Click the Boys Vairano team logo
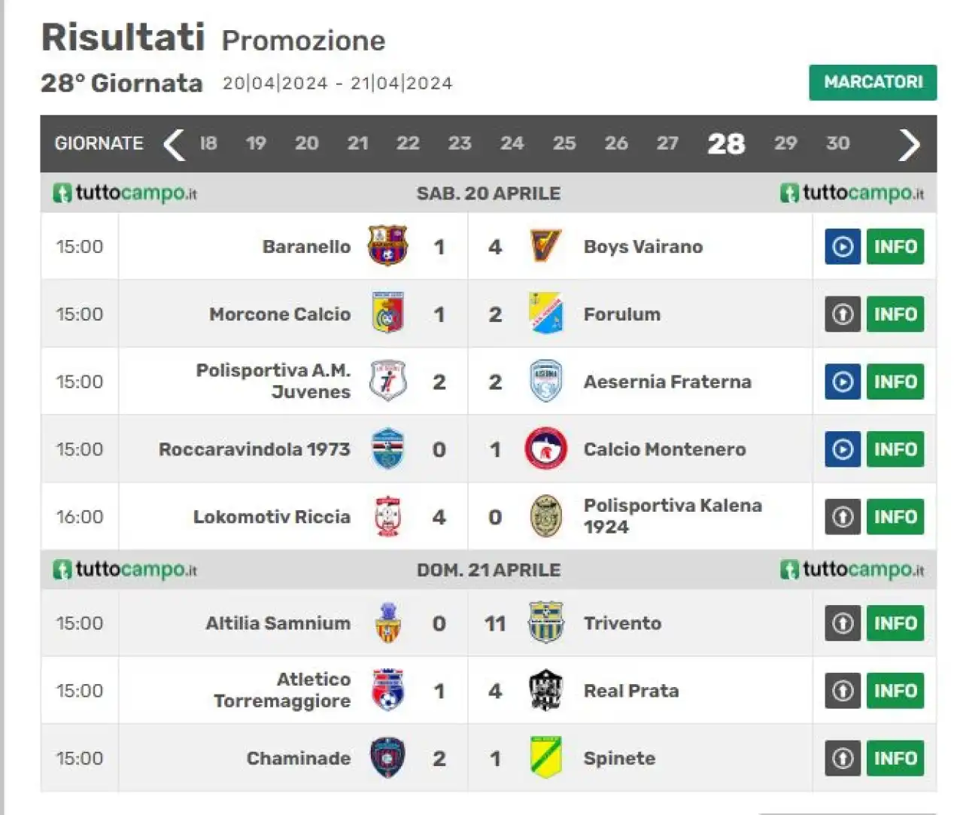The width and height of the screenshot is (963, 815). coord(545,246)
